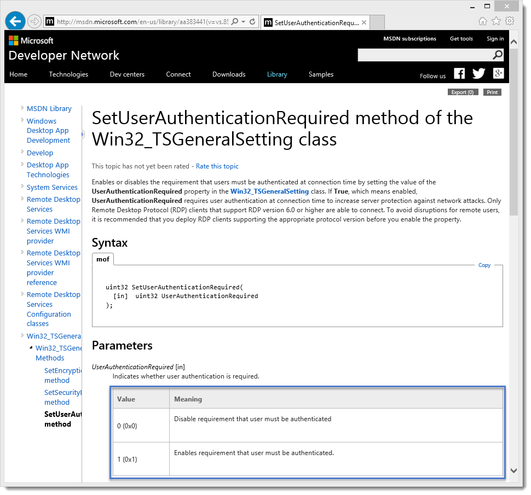Maximize the browser window

(487, 7)
